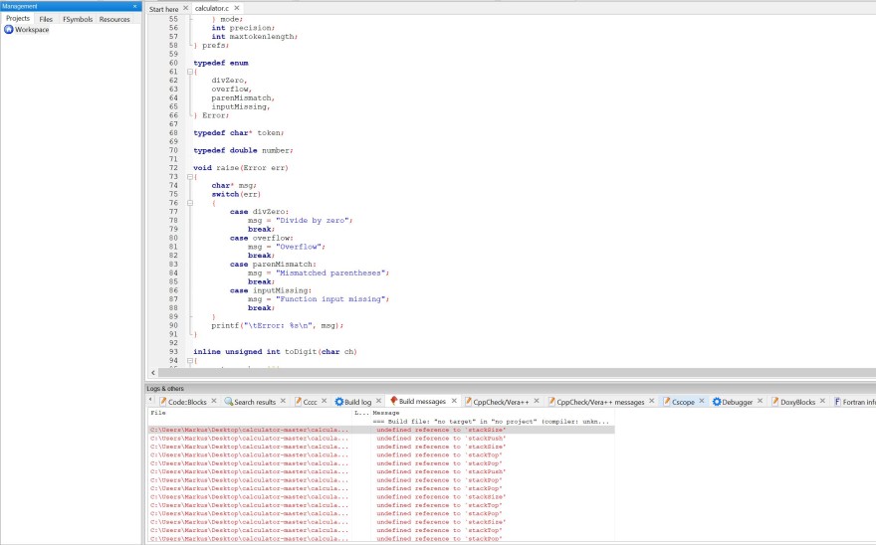Open the Resources tab in Management

114,19
